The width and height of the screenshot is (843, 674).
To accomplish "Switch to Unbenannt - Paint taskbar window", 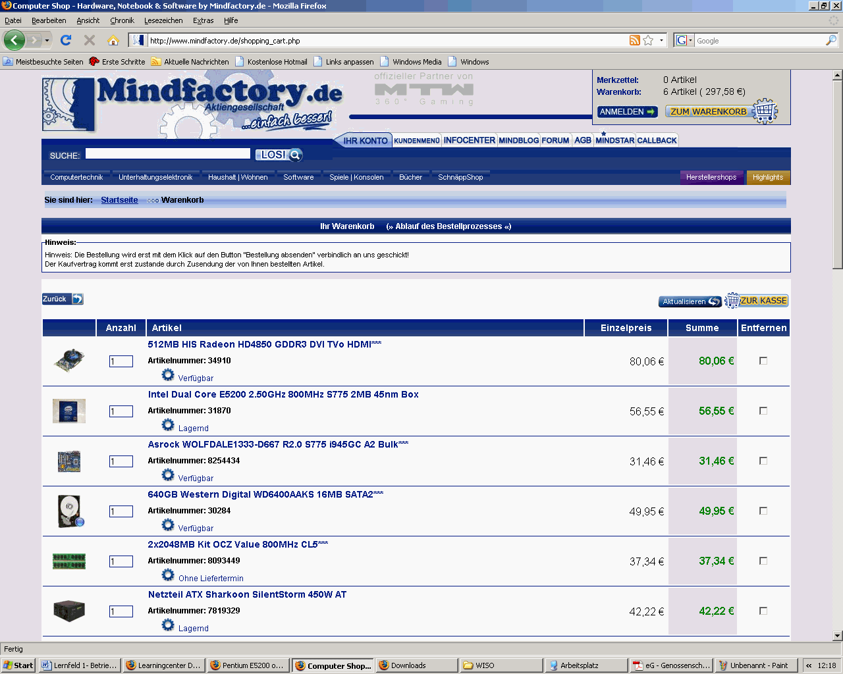I will 757,665.
